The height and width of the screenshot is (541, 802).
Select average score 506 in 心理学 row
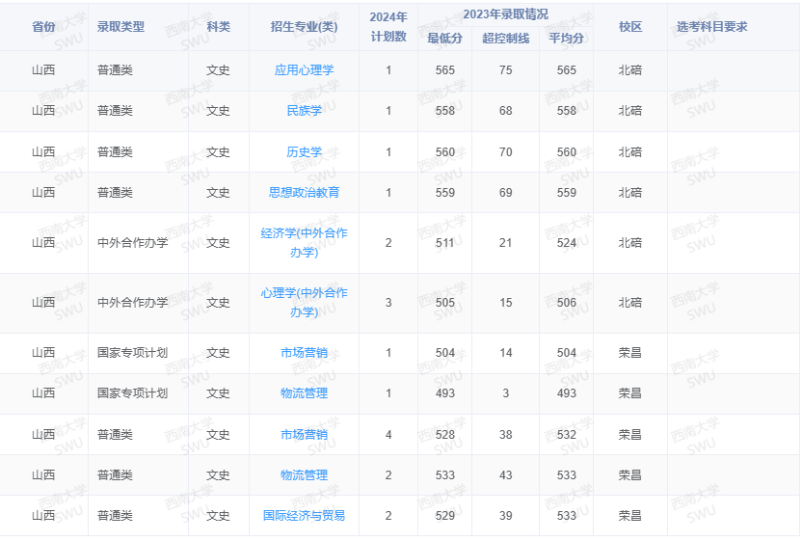pos(566,303)
